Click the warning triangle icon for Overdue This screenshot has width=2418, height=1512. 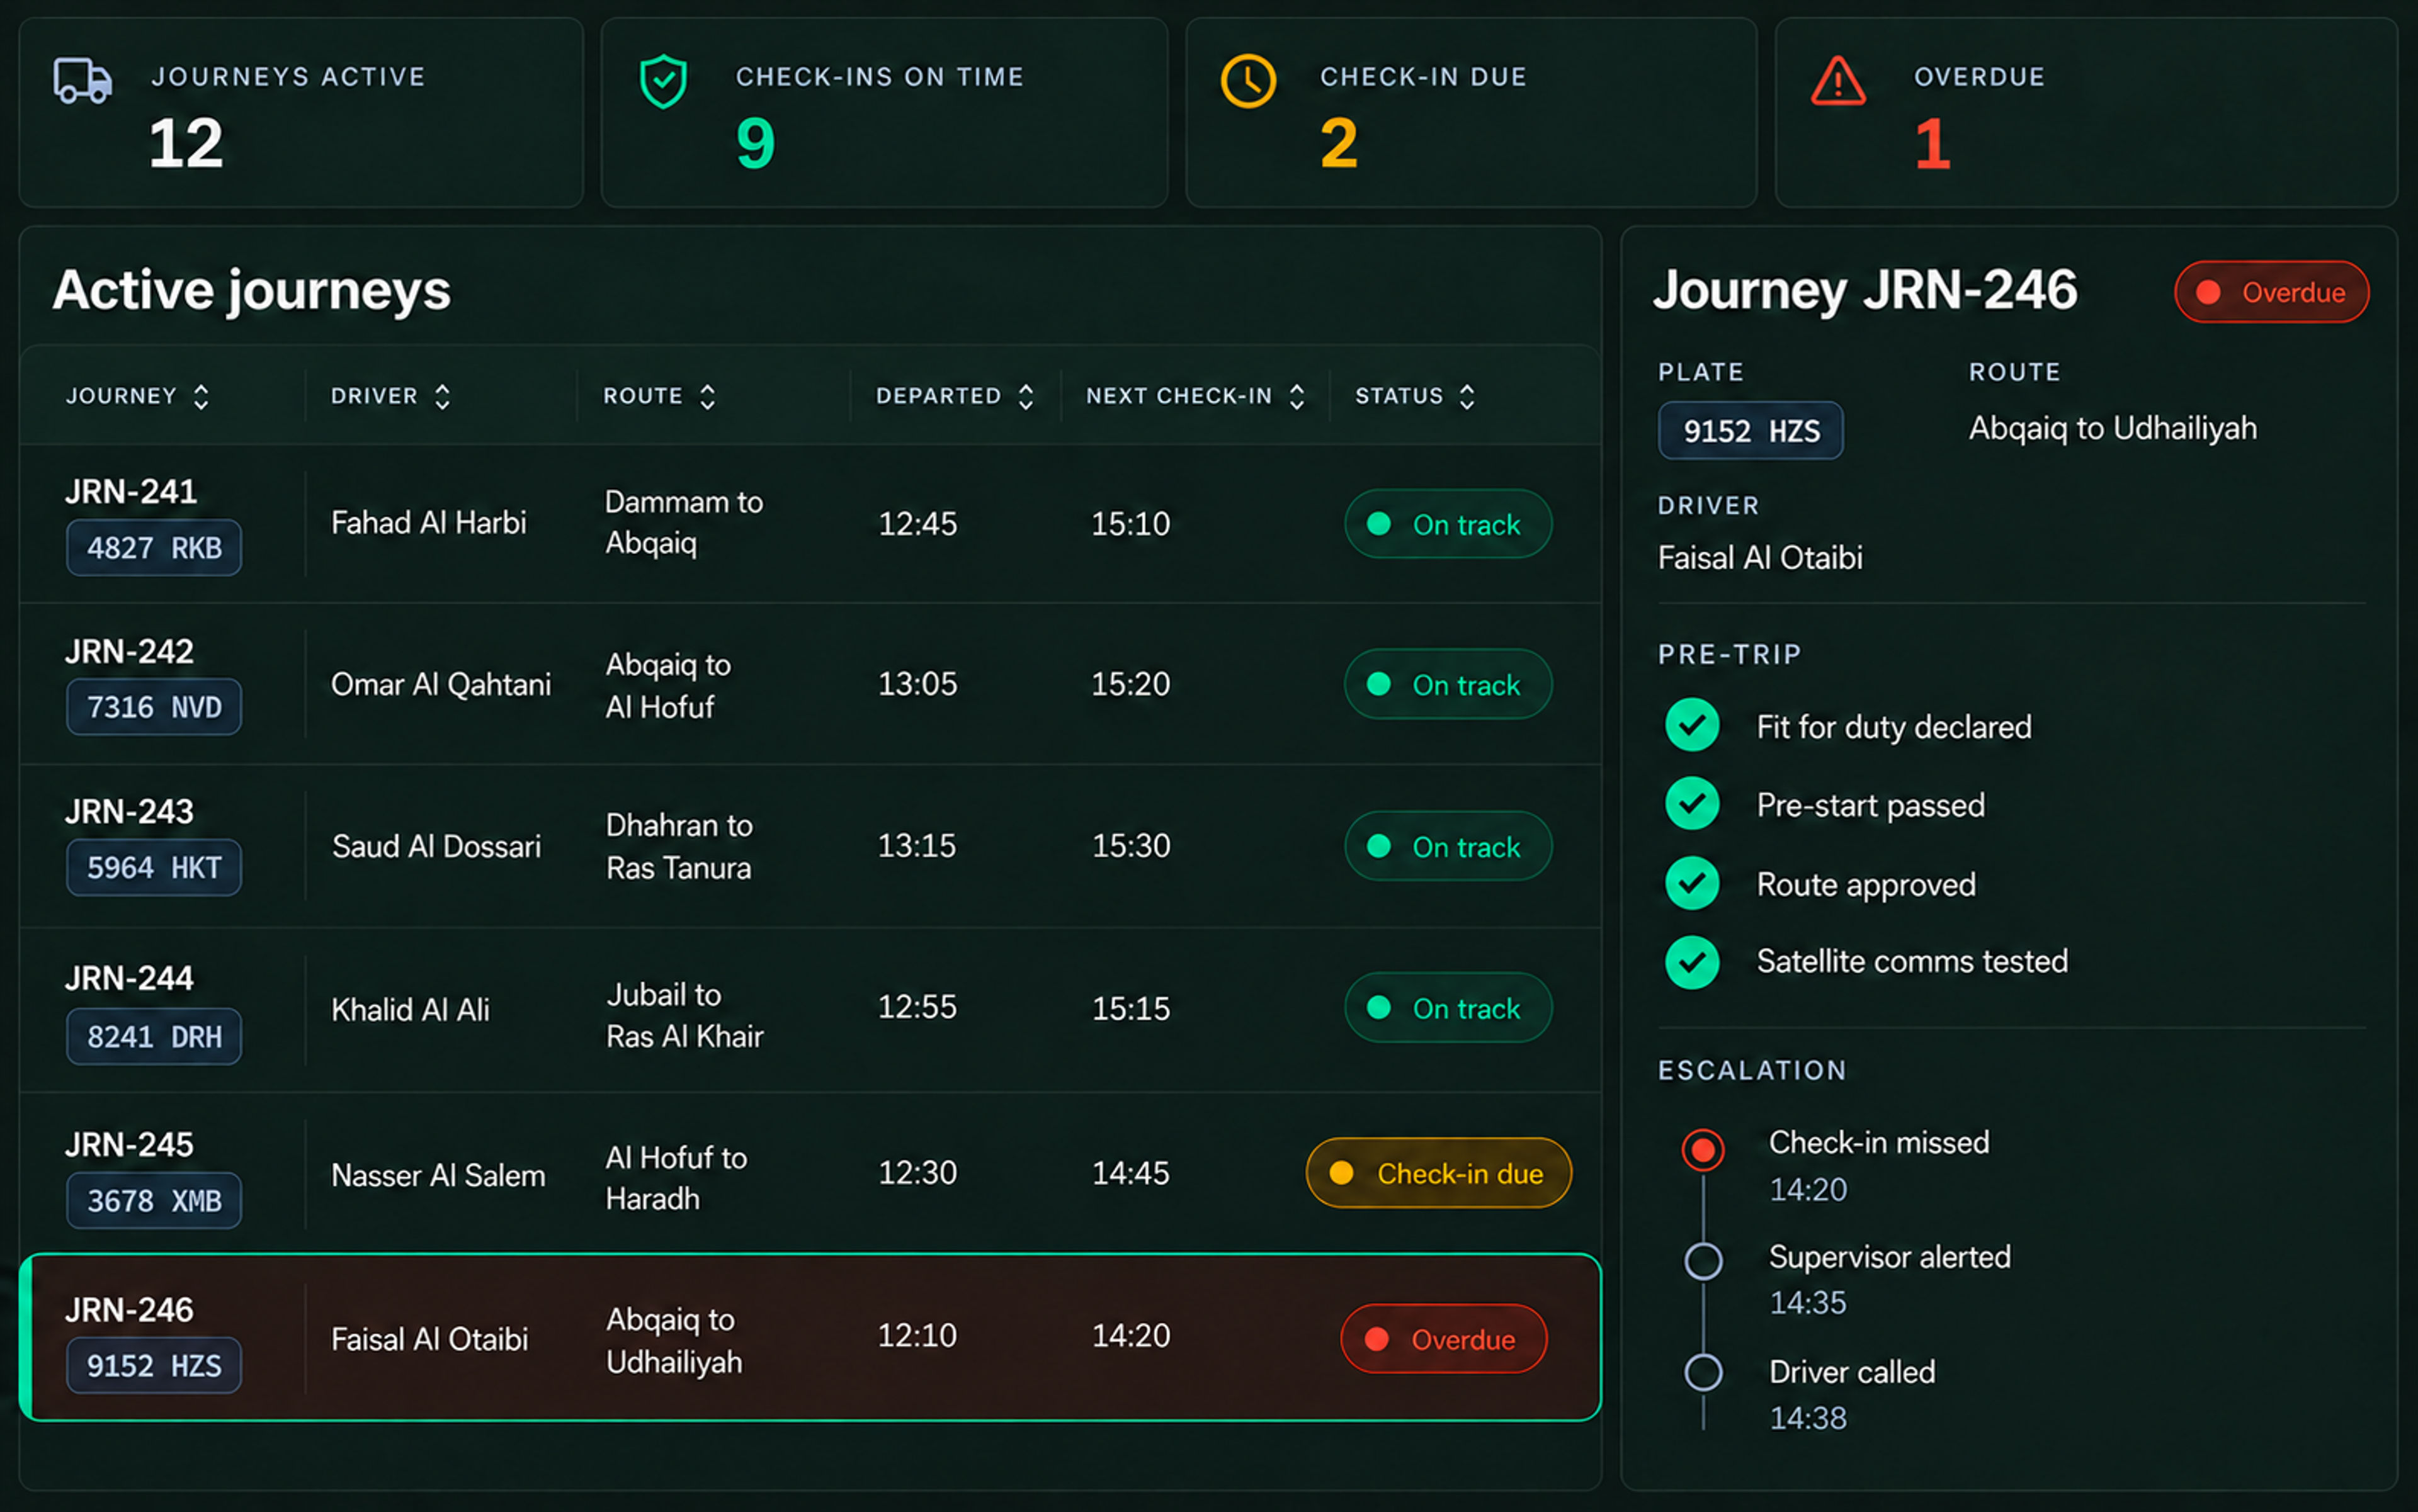click(x=1838, y=81)
